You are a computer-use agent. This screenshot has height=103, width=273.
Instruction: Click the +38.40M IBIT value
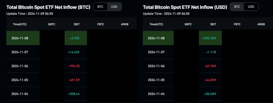point(210,94)
